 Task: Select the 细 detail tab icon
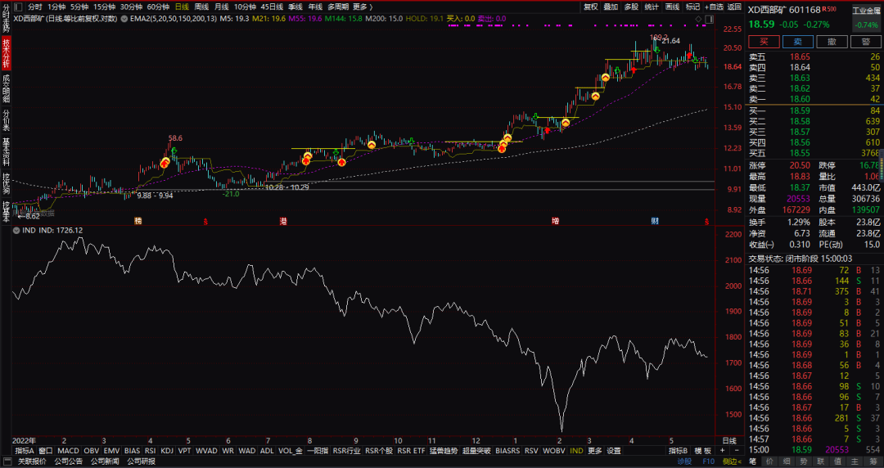tap(787, 461)
